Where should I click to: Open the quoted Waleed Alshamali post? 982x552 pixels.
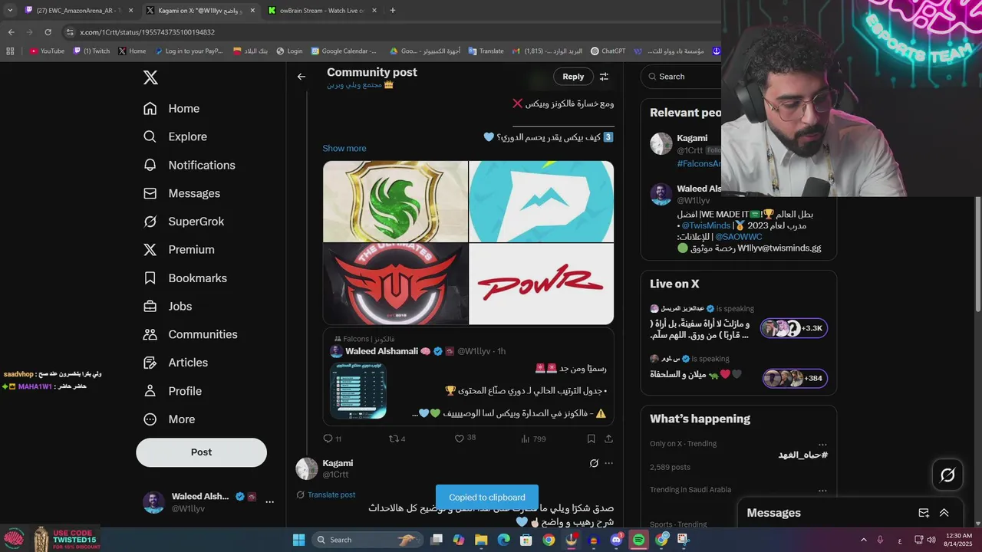pos(468,376)
